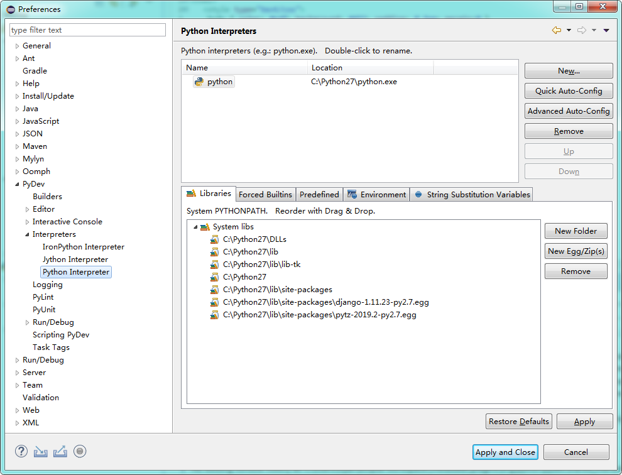Select the C:\Python27\lib library path text

(x=250, y=252)
